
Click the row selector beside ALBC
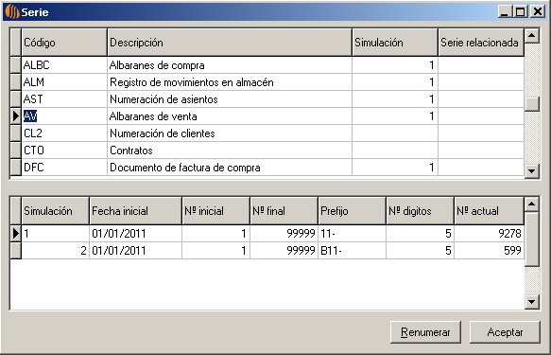(x=15, y=65)
